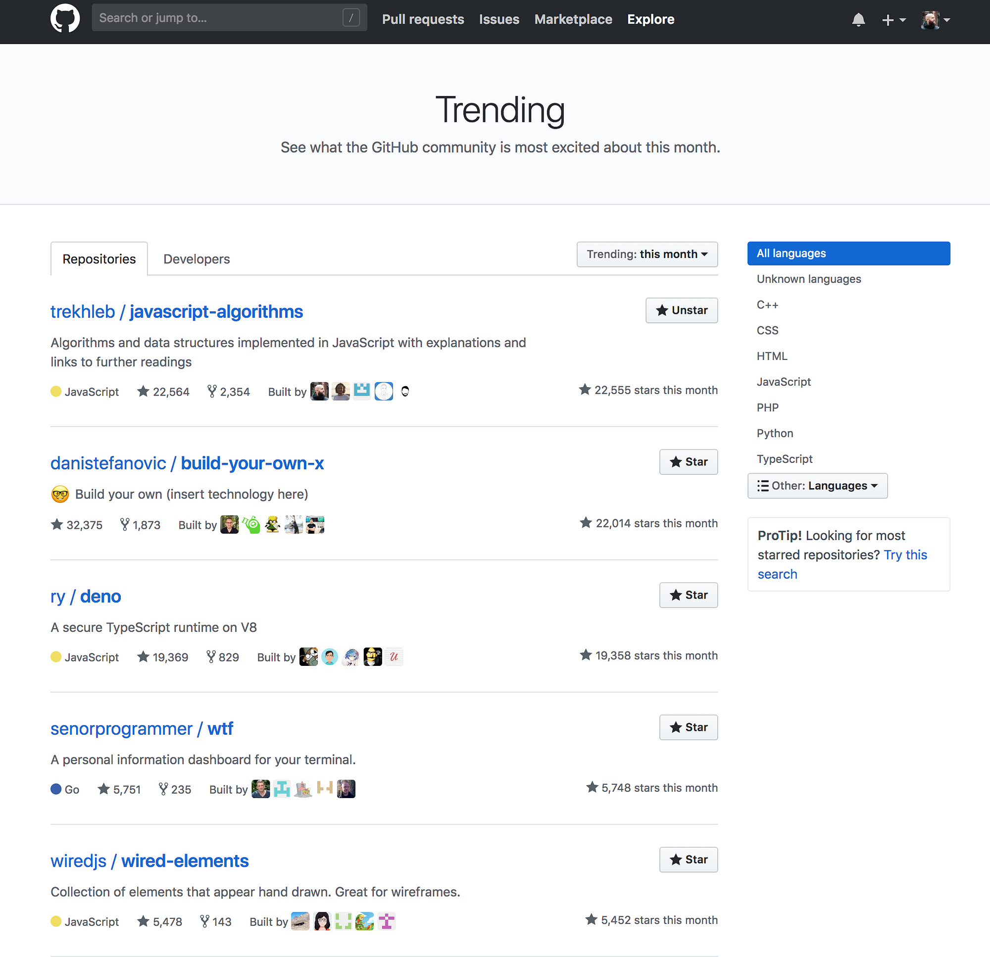Filter trending by HTML
This screenshot has height=957, width=990.
(772, 356)
